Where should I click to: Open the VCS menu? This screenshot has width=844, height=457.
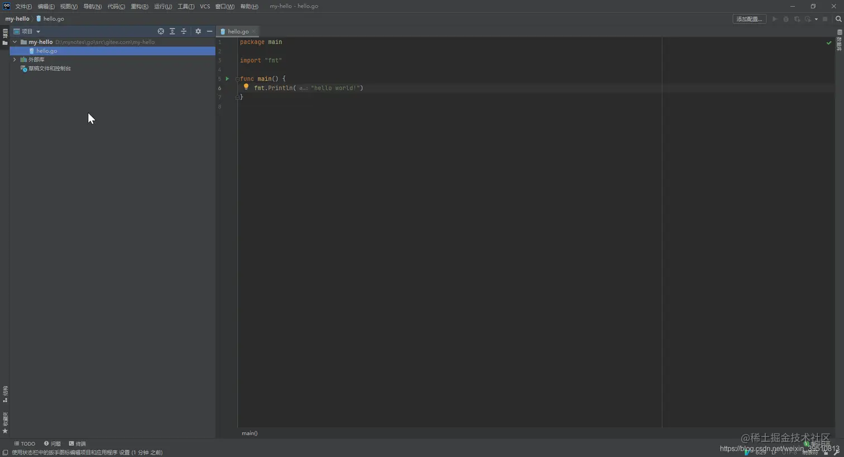(205, 7)
